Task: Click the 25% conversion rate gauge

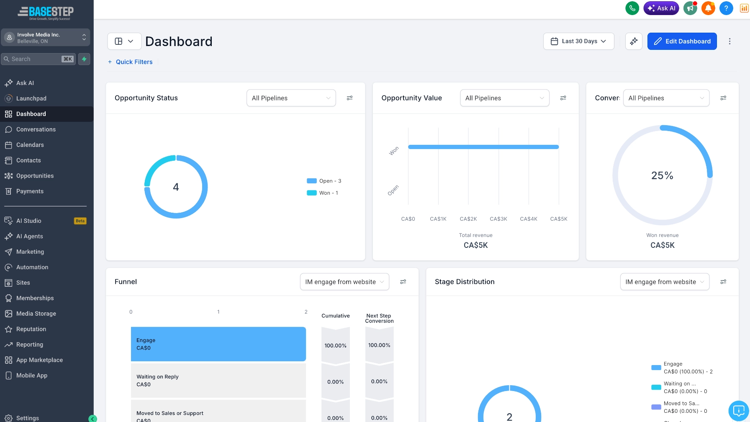Action: coord(662,175)
